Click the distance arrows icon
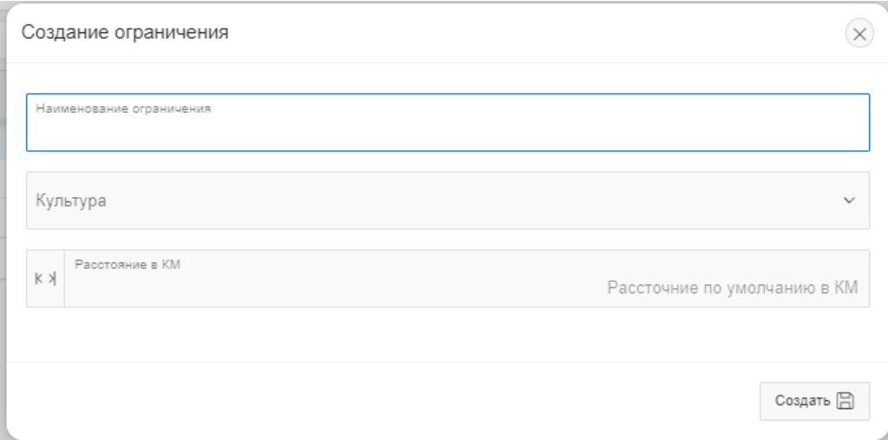The height and width of the screenshot is (440, 888). [x=45, y=279]
